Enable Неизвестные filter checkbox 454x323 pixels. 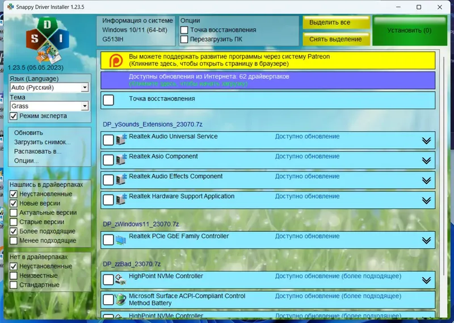pos(13,275)
